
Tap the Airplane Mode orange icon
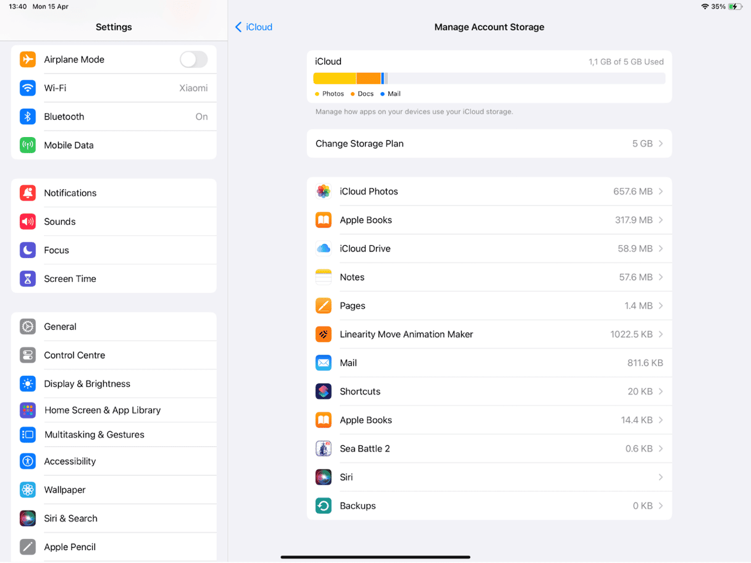28,59
